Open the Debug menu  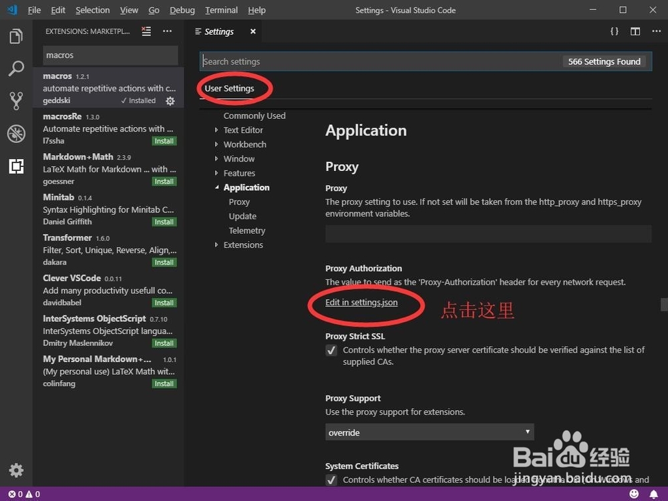point(182,10)
